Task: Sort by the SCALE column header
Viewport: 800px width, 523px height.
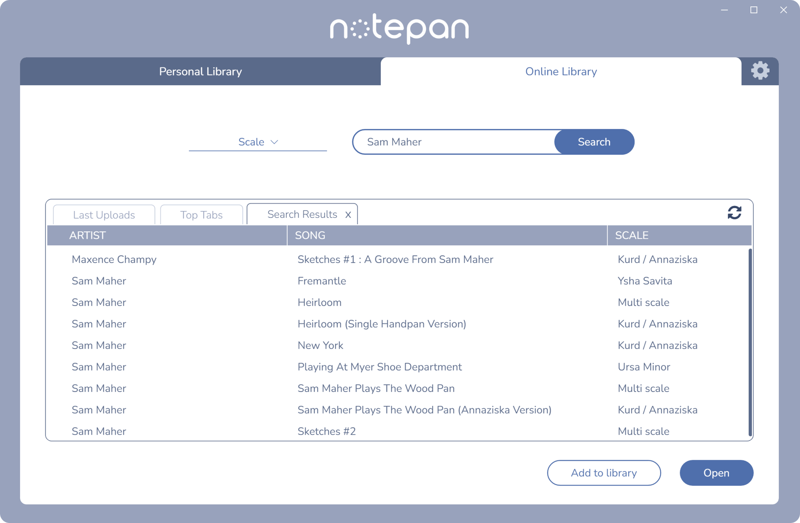Action: (x=679, y=235)
